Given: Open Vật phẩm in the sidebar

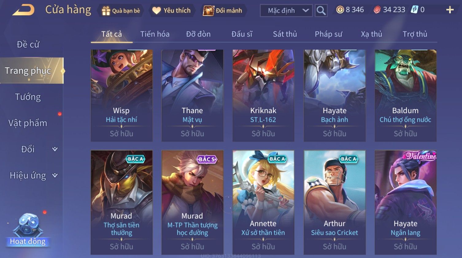Looking at the screenshot, I should [x=28, y=123].
